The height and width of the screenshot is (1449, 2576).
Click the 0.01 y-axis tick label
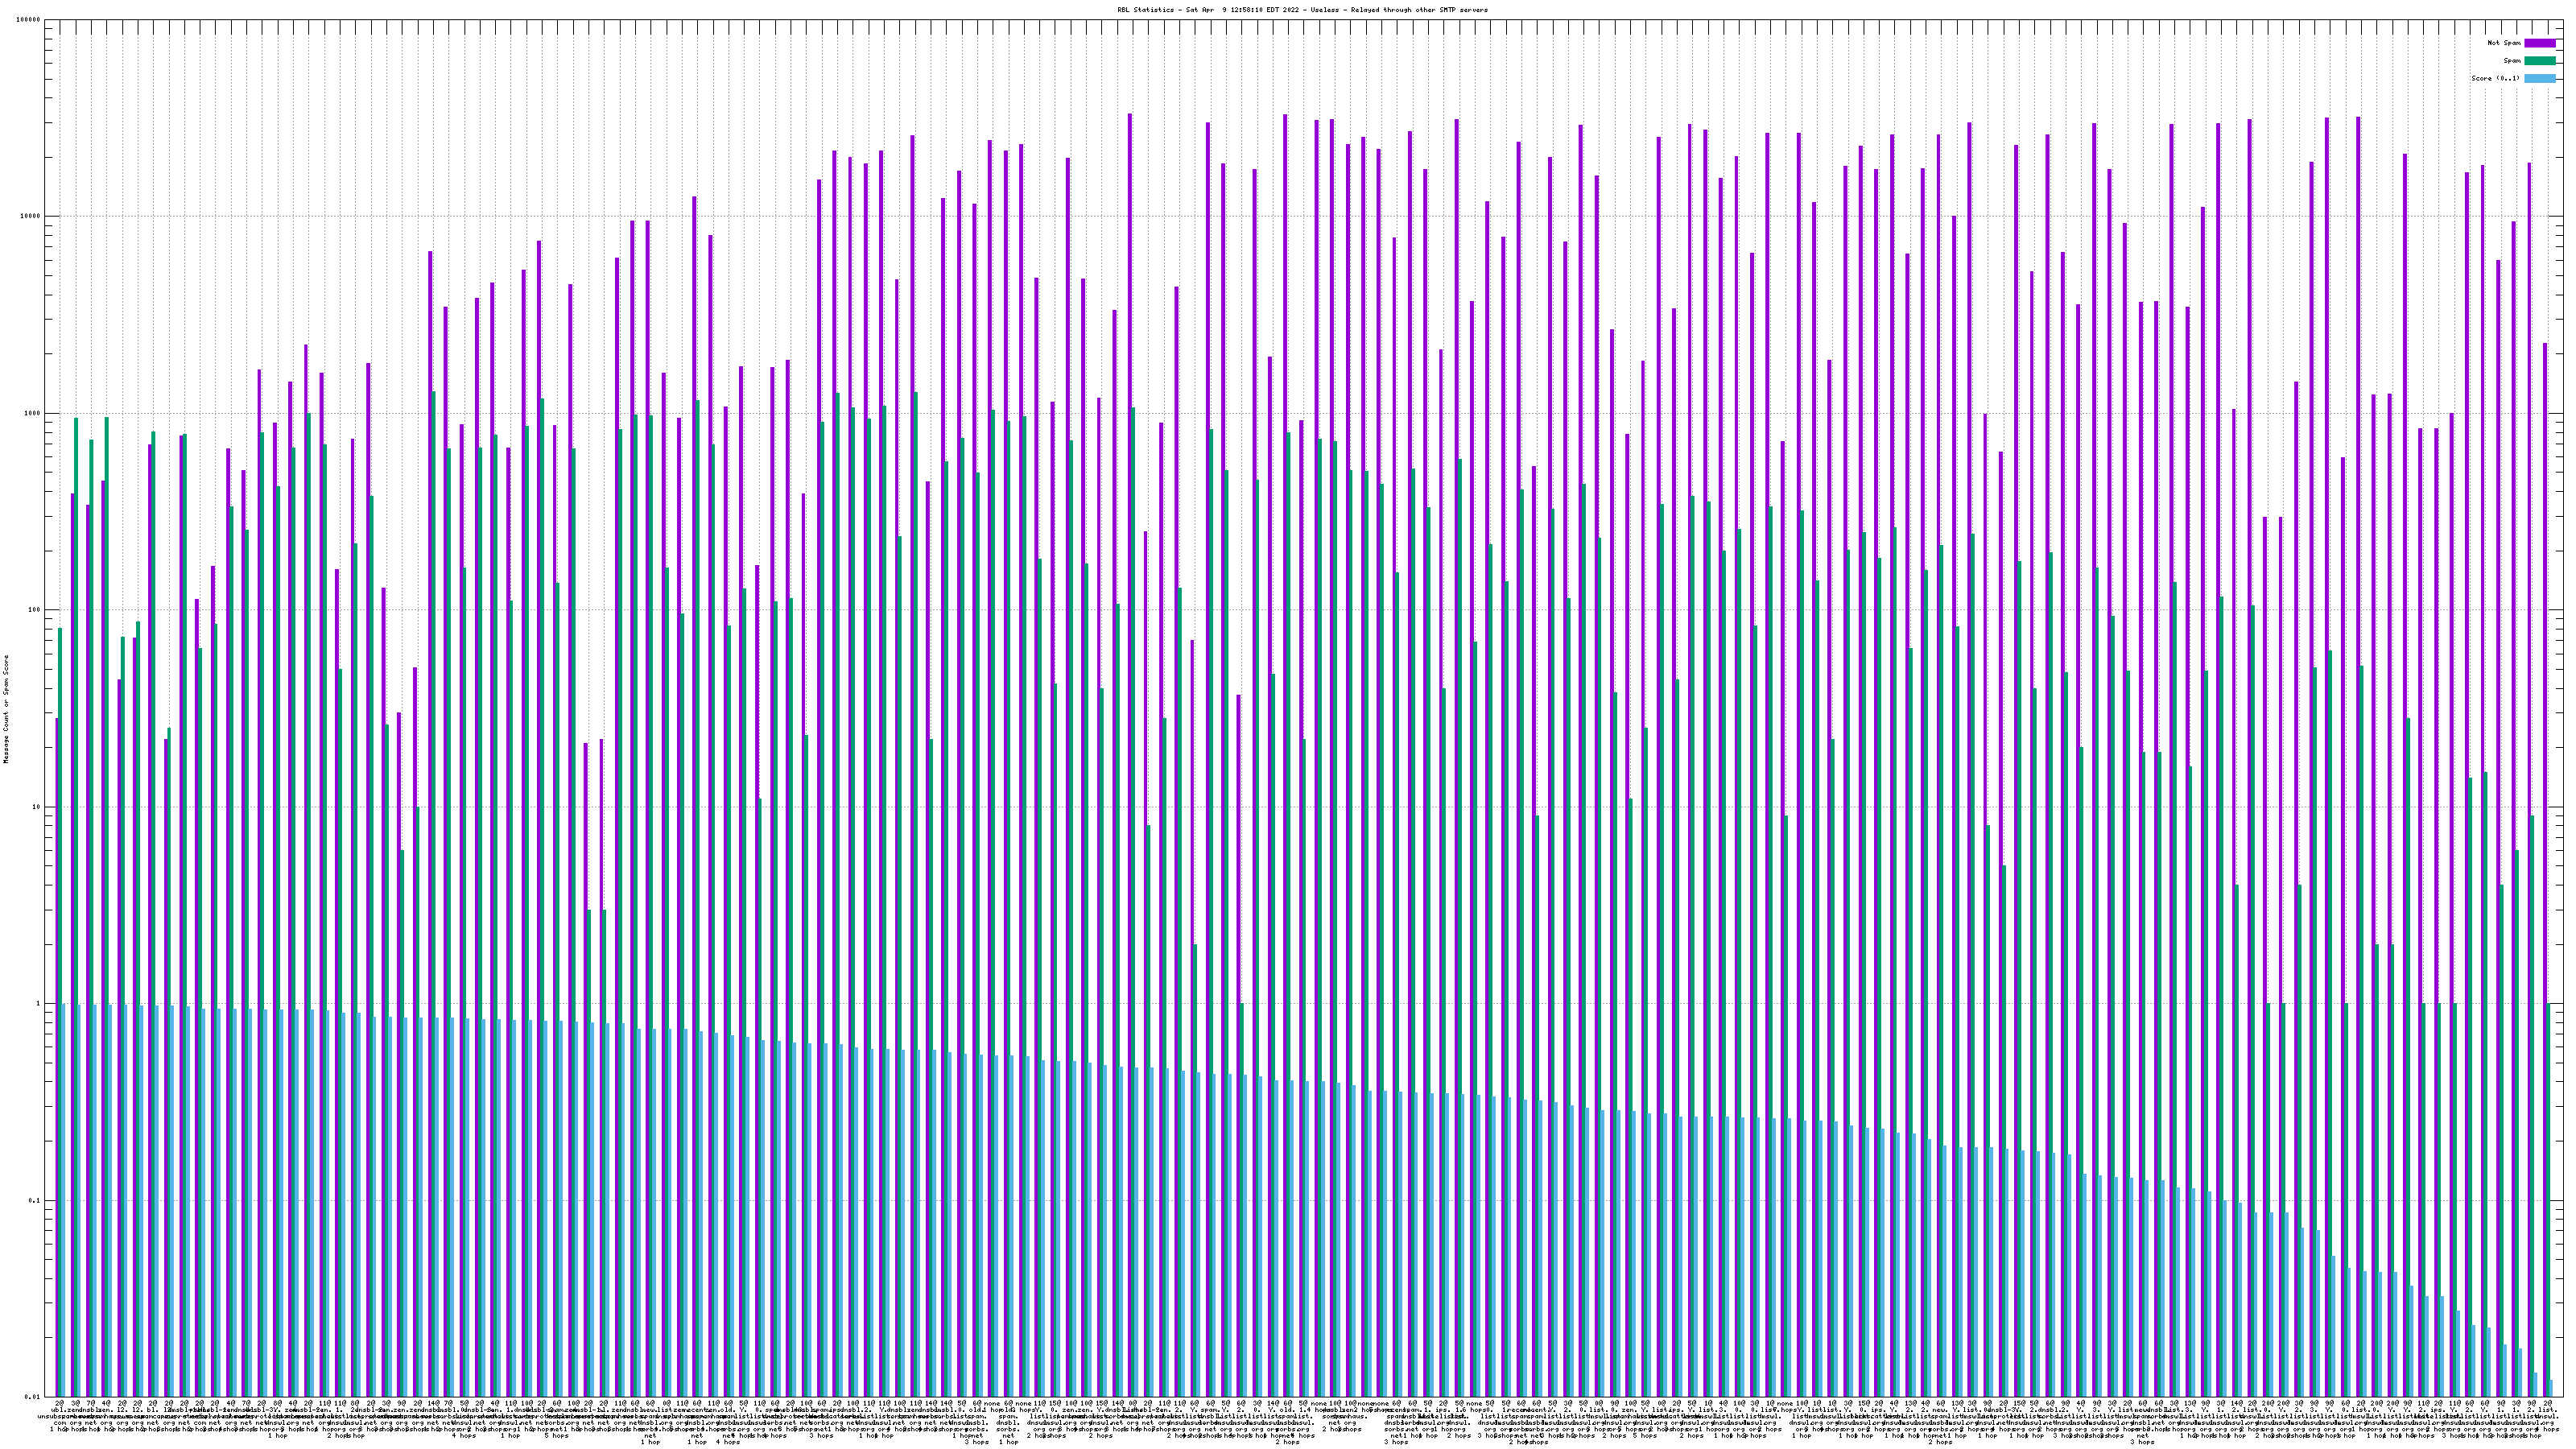click(x=33, y=1397)
